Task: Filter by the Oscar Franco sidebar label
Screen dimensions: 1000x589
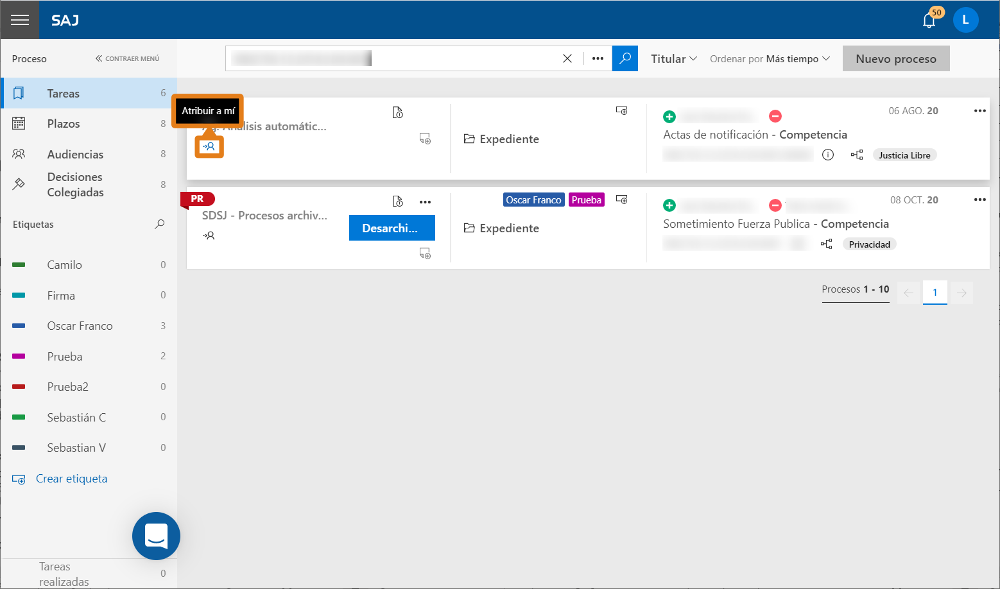Action: click(89, 325)
